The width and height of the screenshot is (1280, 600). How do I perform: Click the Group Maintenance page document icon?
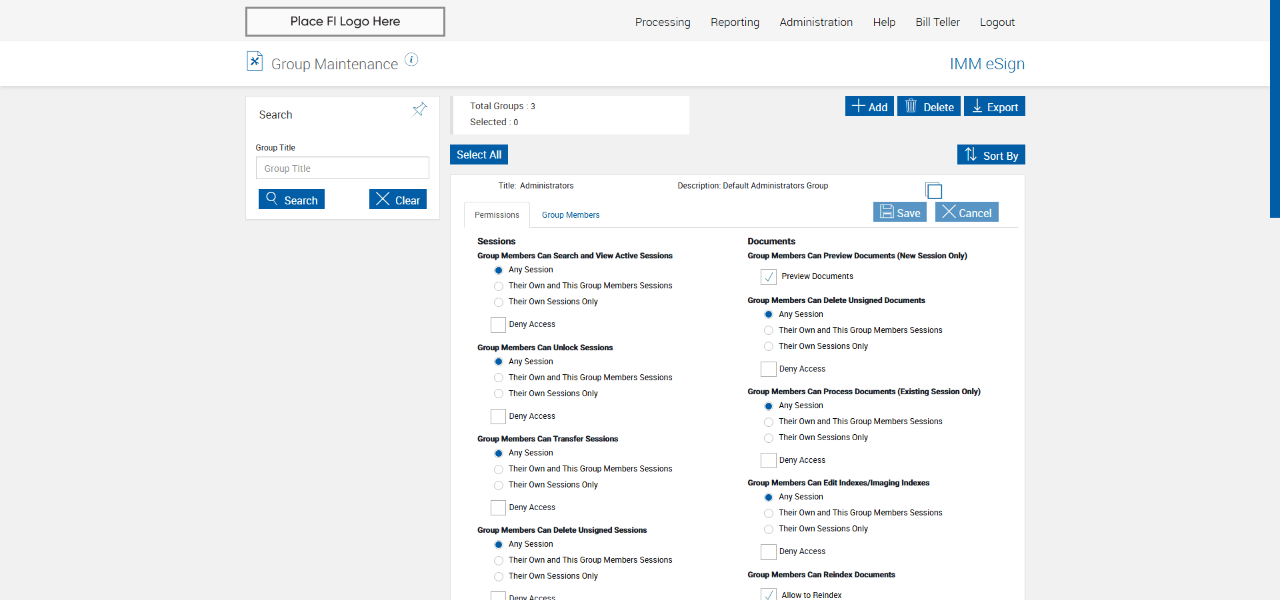coord(255,61)
